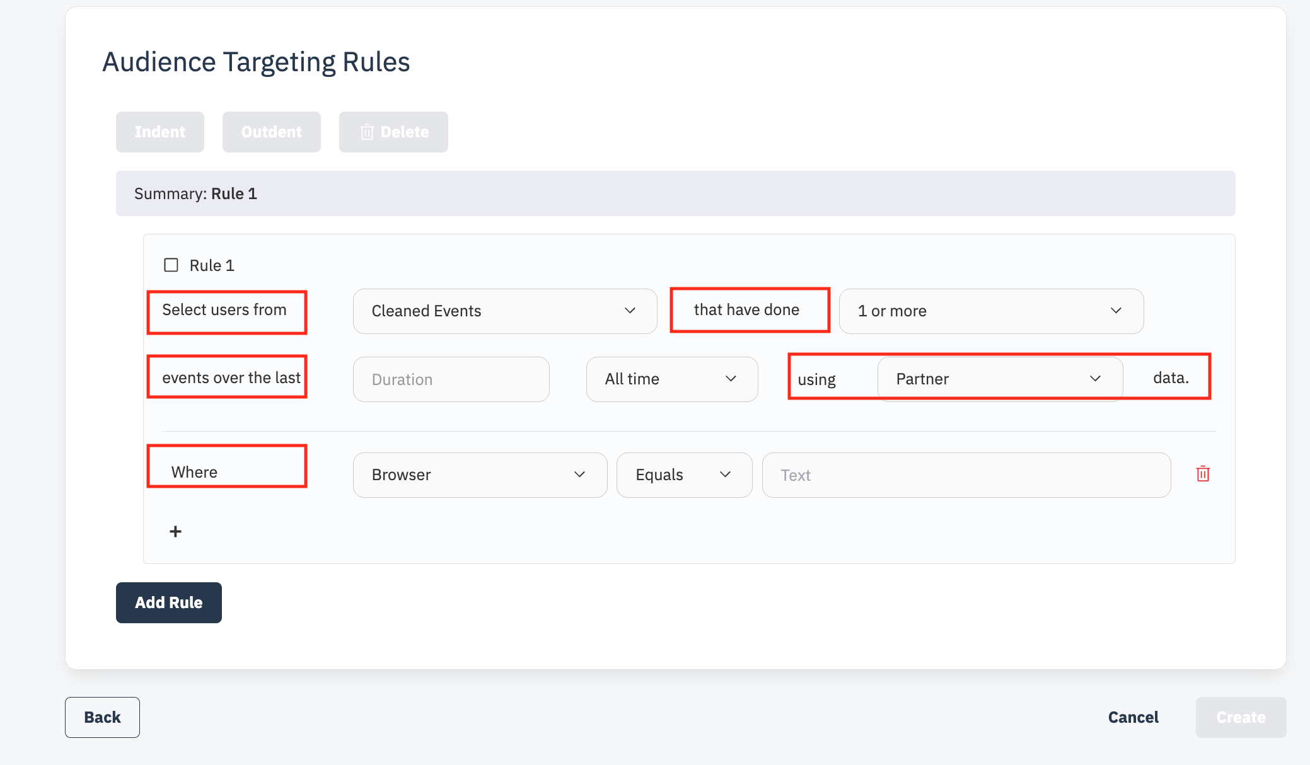Click the Outdent button
The width and height of the screenshot is (1310, 765).
click(x=271, y=132)
